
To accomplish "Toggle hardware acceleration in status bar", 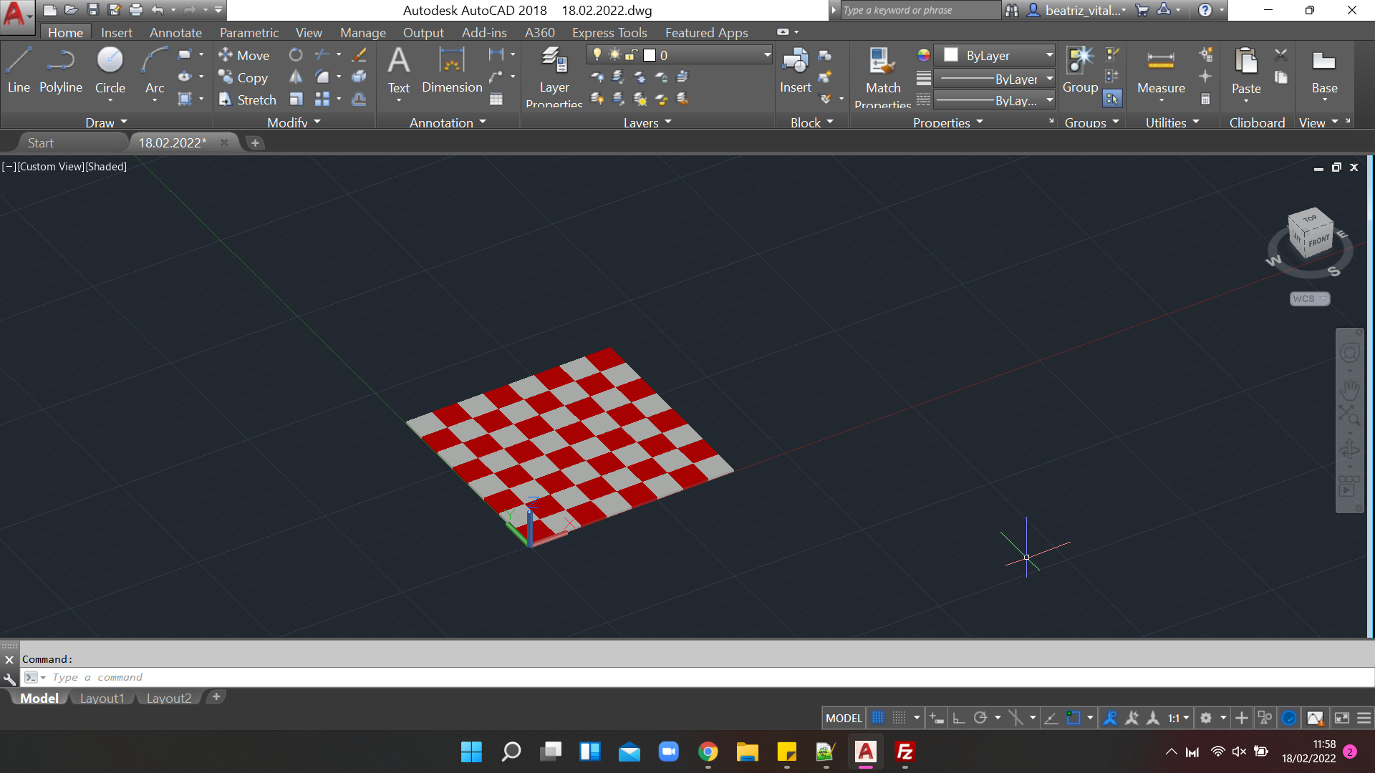I will coord(1289,718).
